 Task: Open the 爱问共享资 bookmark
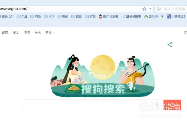(108, 17)
